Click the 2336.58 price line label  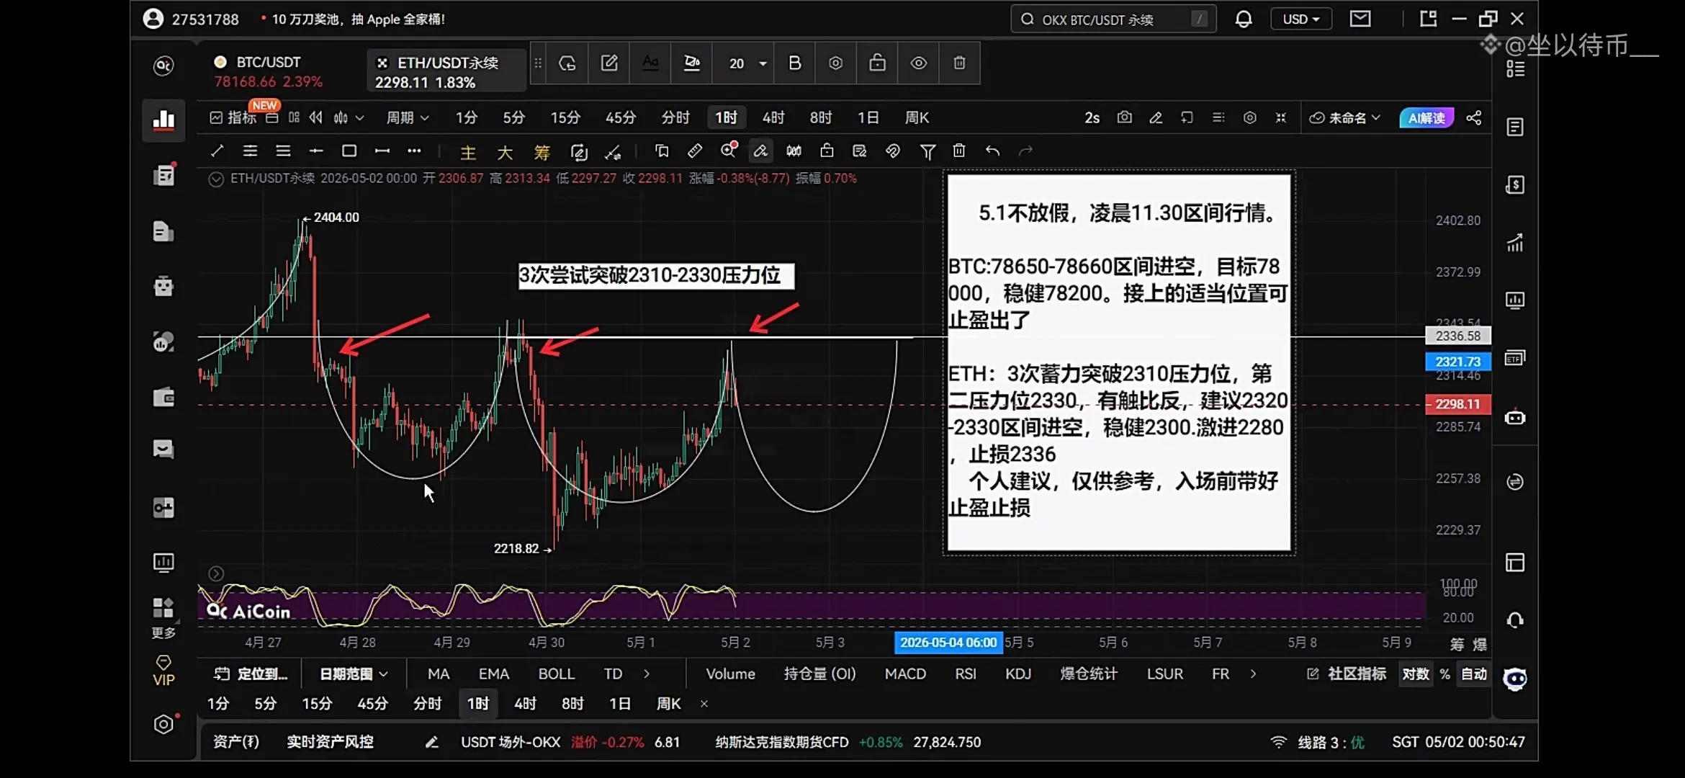[x=1458, y=336]
